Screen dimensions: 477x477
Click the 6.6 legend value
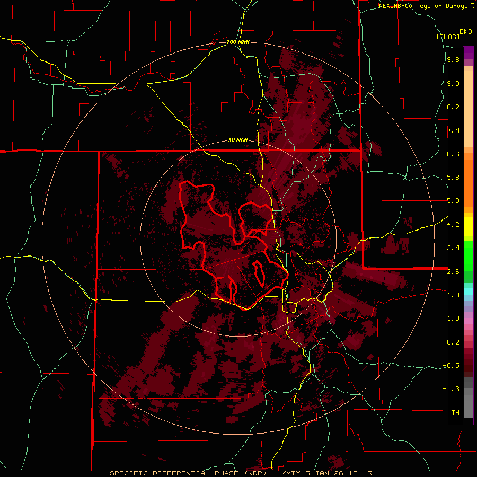pos(453,154)
